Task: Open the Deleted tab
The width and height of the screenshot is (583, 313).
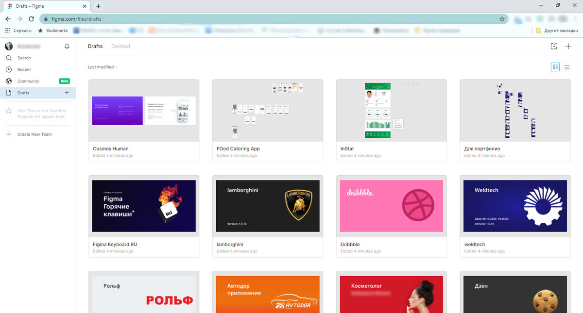Action: pyautogui.click(x=120, y=47)
